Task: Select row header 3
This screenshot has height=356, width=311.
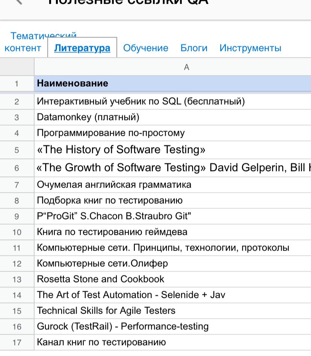Action: click(x=17, y=117)
